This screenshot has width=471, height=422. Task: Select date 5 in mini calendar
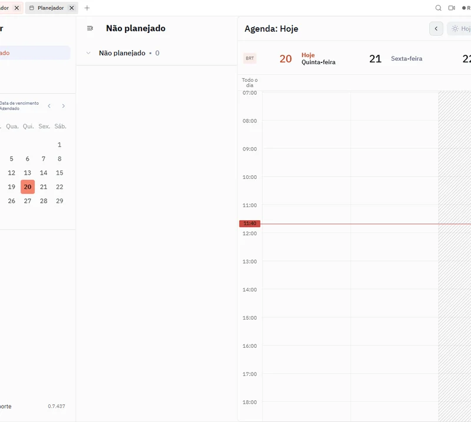click(x=11, y=158)
